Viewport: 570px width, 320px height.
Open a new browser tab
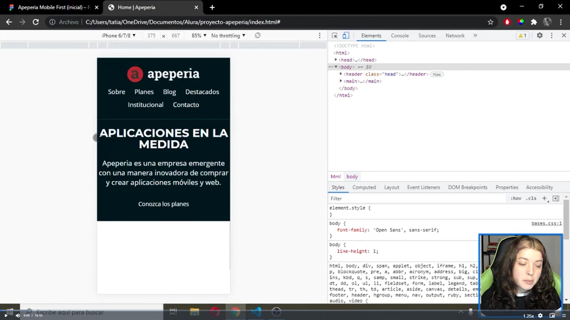(x=212, y=7)
